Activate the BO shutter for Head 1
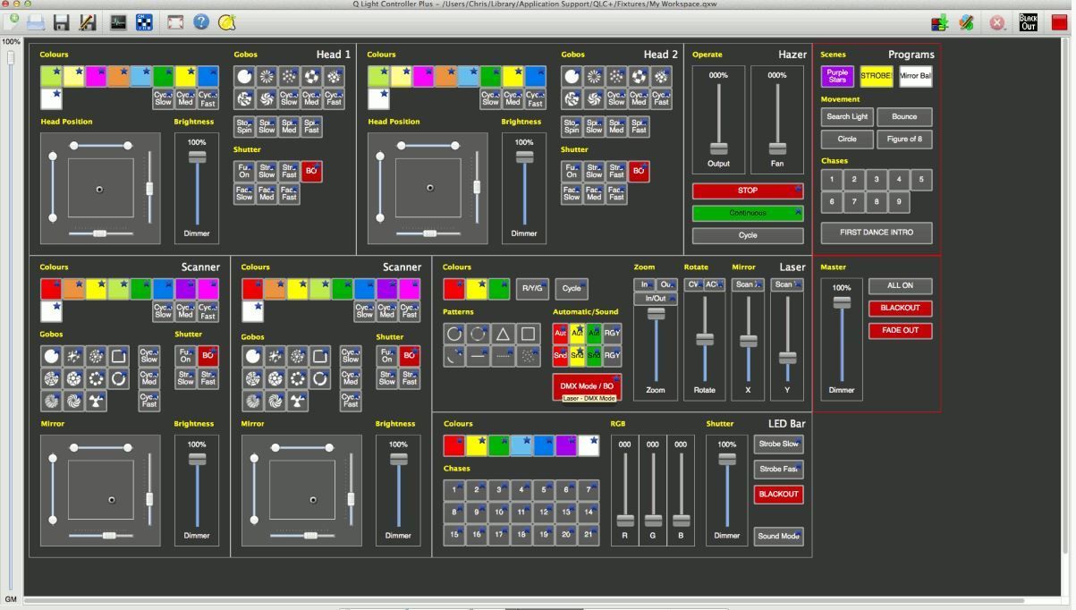Screen dimensions: 1076x610 (311, 170)
